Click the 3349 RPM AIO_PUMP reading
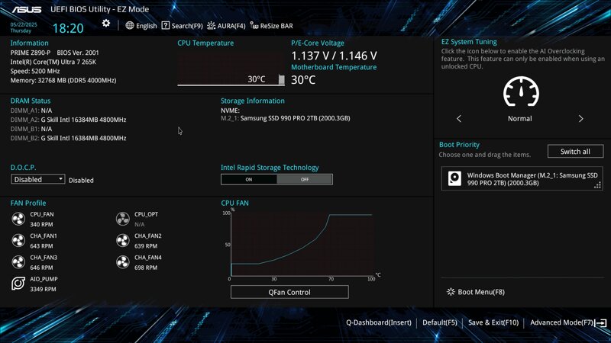The image size is (611, 343). coord(43,290)
